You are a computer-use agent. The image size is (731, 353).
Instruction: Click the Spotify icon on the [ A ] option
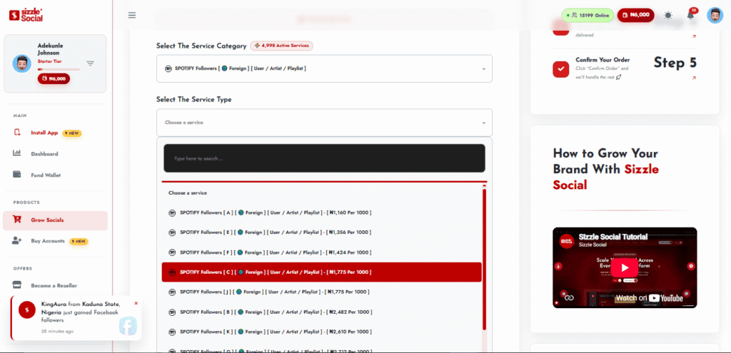(x=172, y=213)
